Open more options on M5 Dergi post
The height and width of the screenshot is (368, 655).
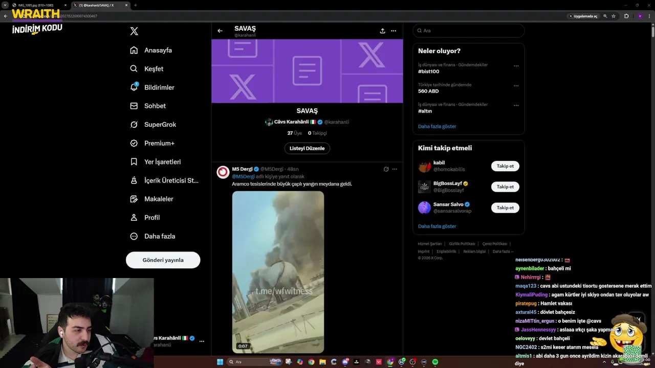pos(396,169)
